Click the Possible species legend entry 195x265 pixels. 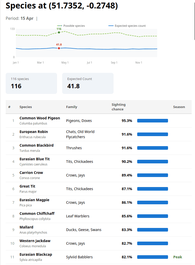71,26
